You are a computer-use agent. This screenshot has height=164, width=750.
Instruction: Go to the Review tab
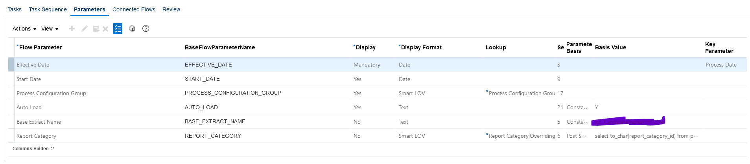(171, 9)
